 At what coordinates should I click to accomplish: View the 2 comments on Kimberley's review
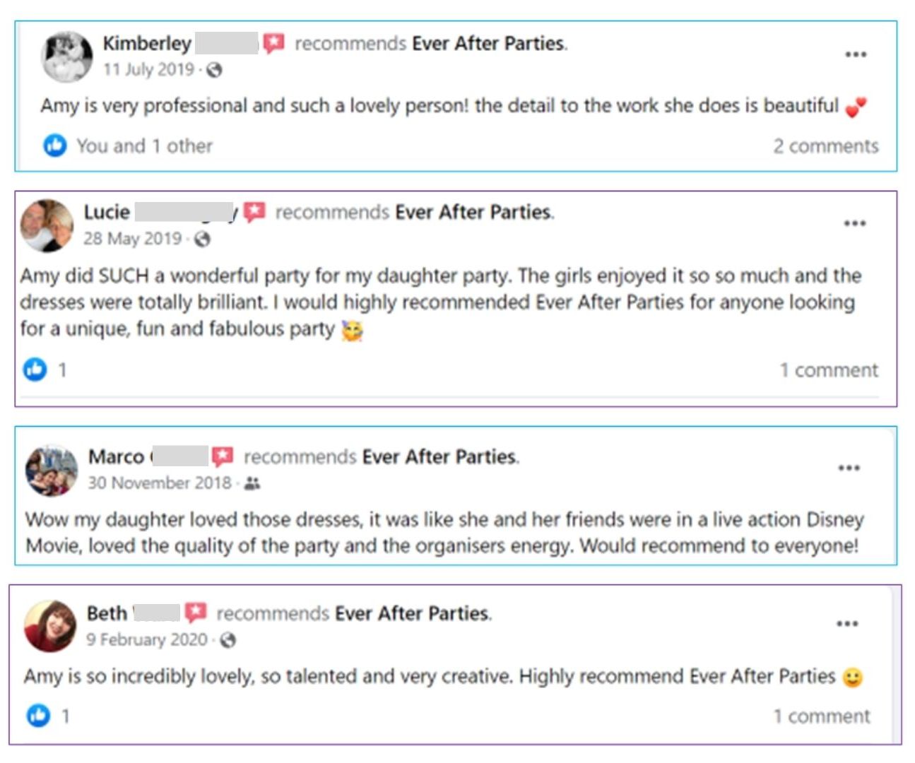[825, 146]
